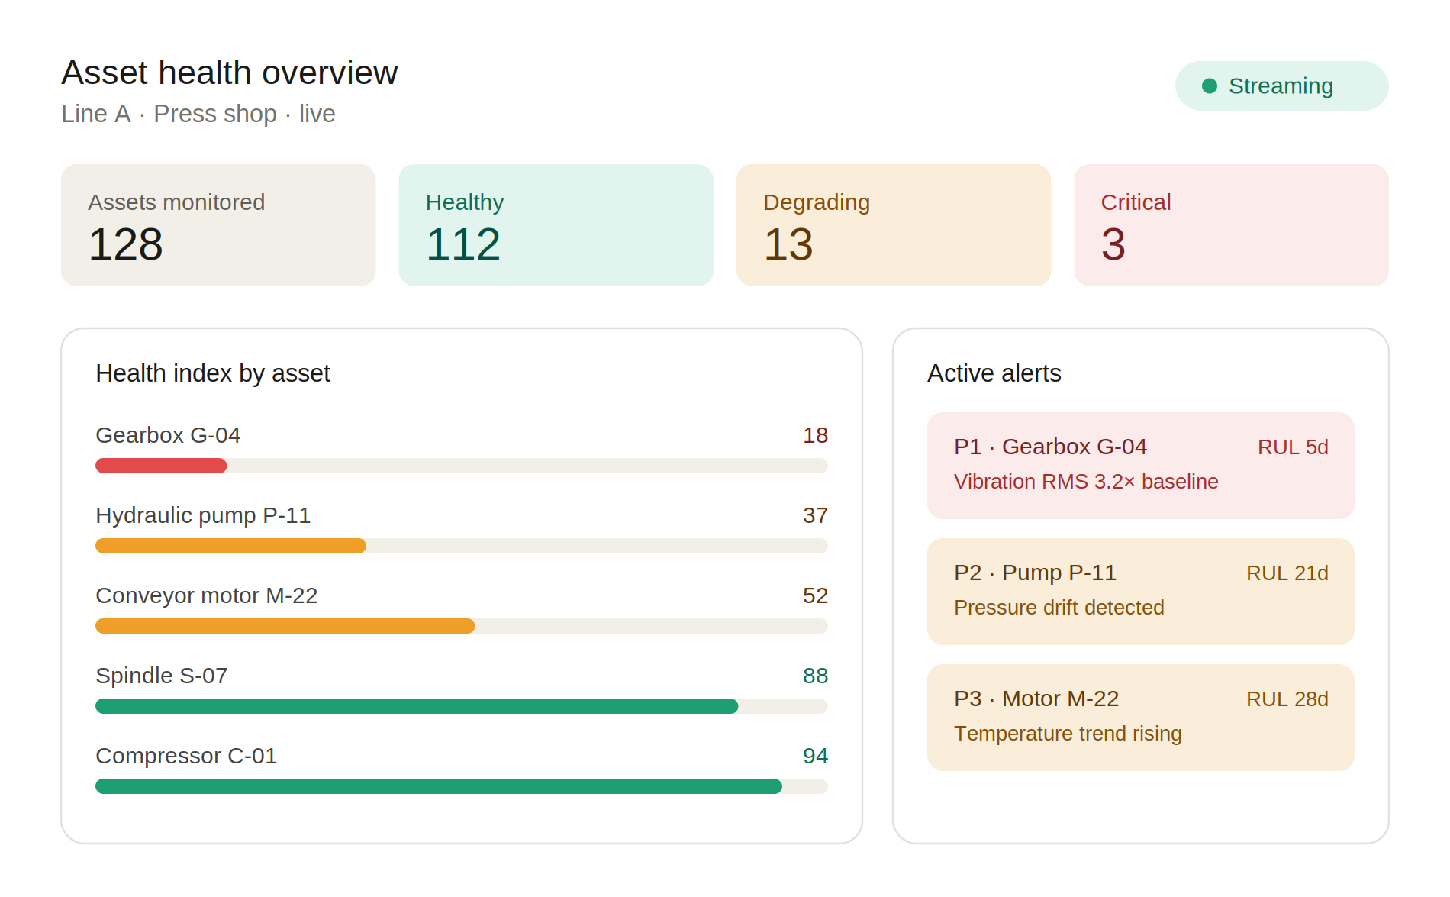The height and width of the screenshot is (897, 1450).
Task: Click the RUL 21d label
Action: click(1287, 573)
